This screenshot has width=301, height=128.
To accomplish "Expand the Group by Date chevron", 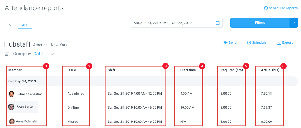I will point(52,54).
